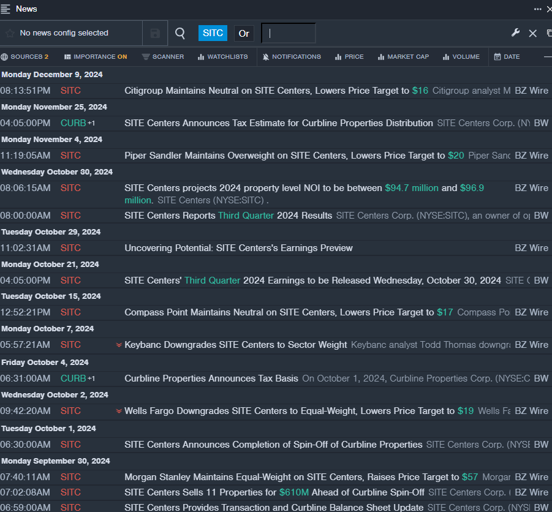Open the No news config selected dropdown
Screen dimensions: 552x512
tap(64, 33)
